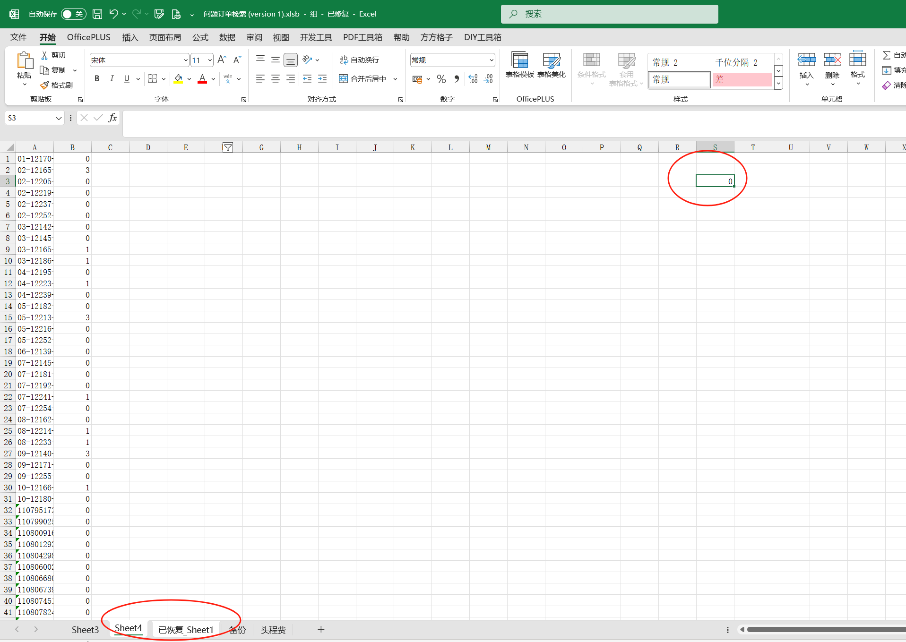
Task: Toggle bottom vertical alignment
Action: (x=291, y=60)
